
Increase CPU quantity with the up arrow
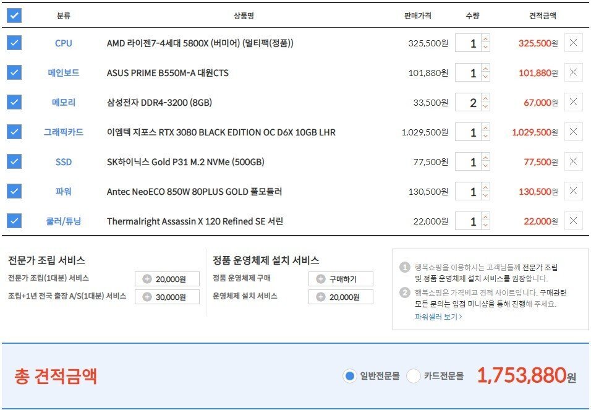point(485,38)
